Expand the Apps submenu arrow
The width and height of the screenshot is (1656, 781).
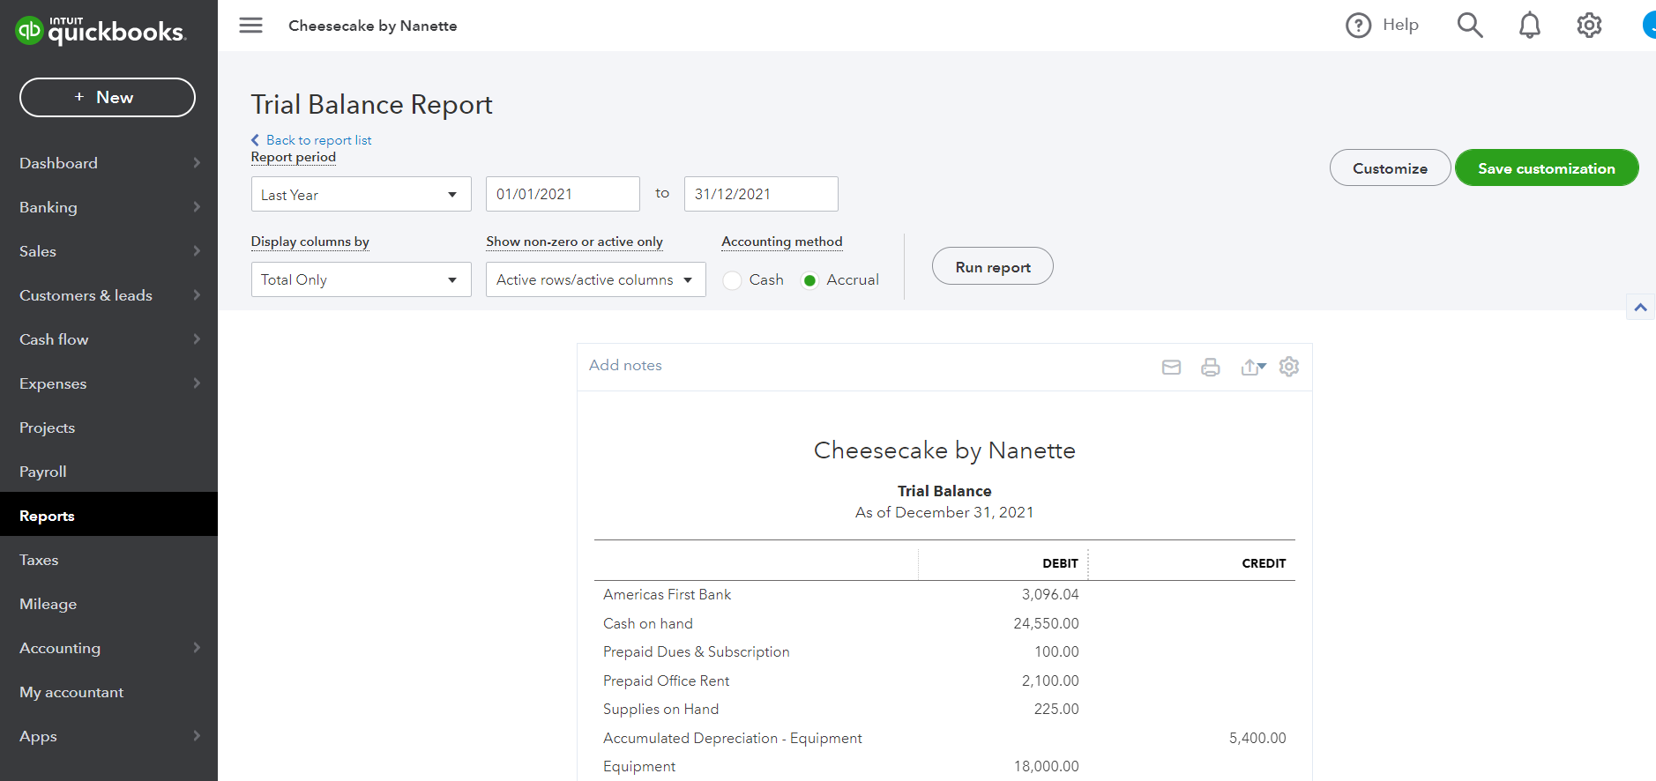click(x=197, y=736)
